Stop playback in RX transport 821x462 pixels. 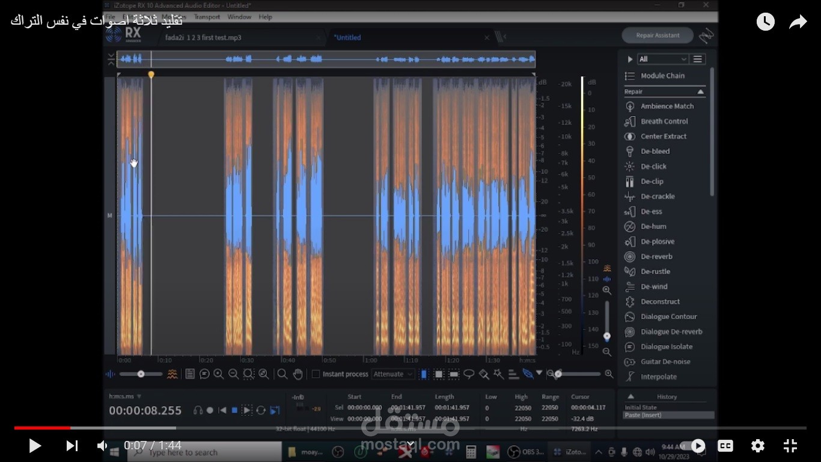point(234,410)
